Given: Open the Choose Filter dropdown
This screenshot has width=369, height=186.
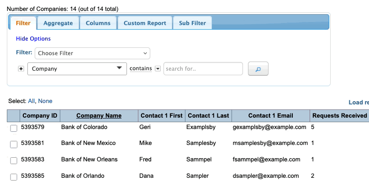Looking at the screenshot, I should tap(93, 53).
